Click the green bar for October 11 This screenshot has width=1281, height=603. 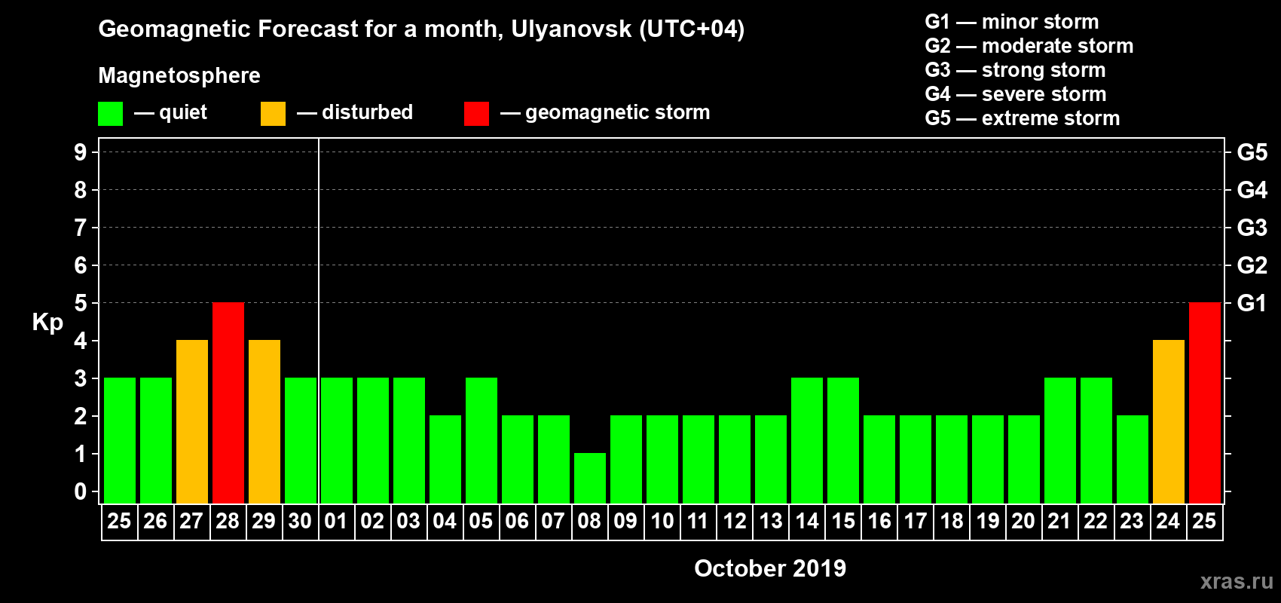click(x=699, y=459)
